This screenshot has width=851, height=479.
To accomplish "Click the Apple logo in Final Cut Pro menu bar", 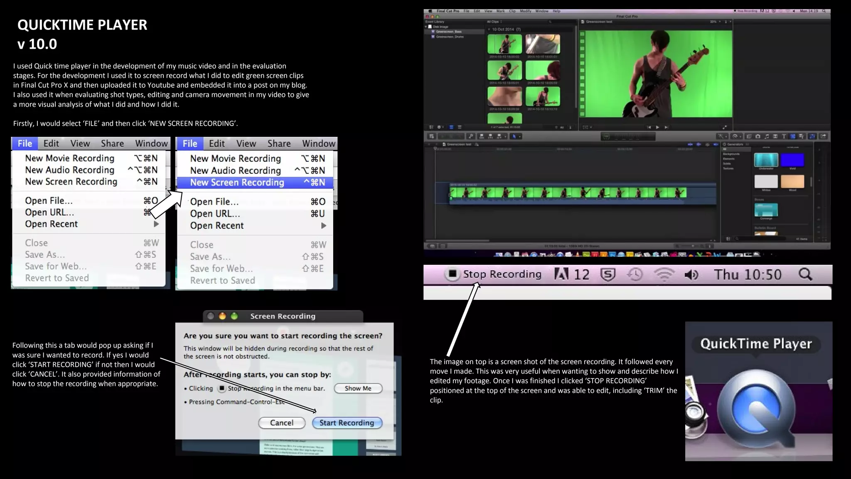I will (x=430, y=11).
